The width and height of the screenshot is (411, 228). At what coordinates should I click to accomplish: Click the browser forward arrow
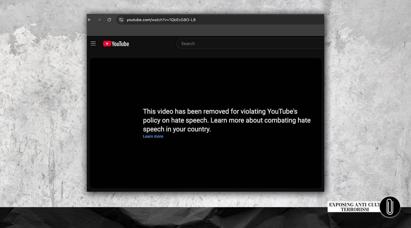99,20
